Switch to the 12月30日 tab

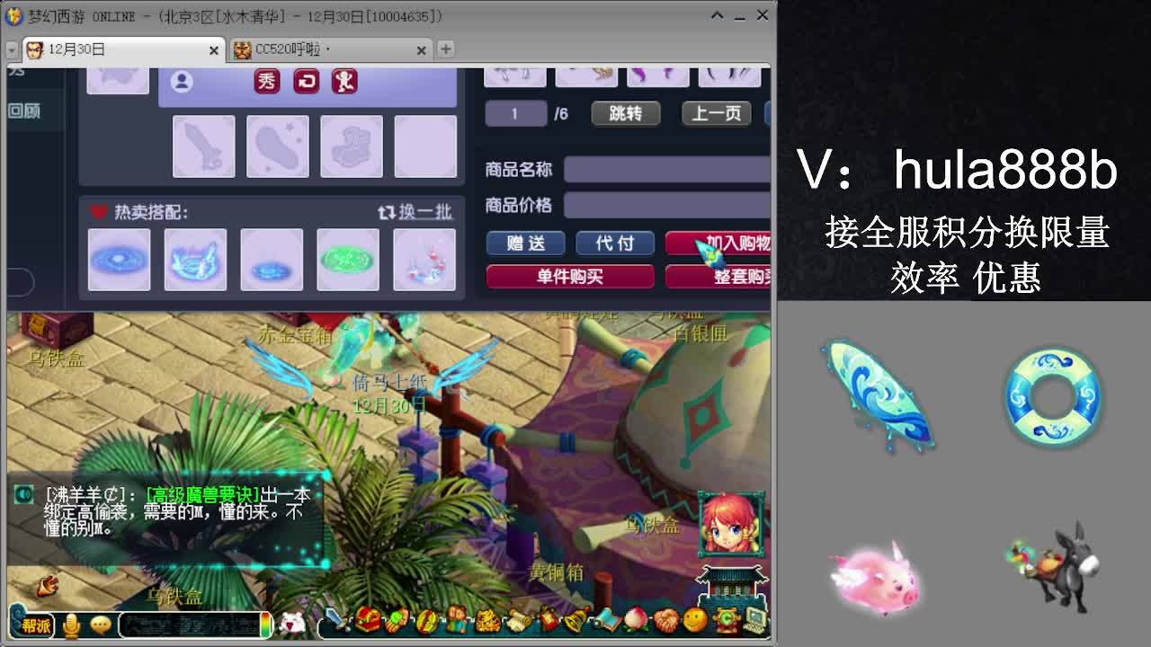(122, 49)
